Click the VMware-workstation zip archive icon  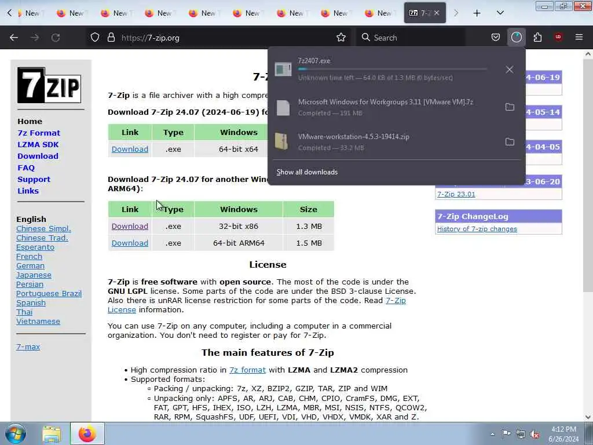point(282,142)
